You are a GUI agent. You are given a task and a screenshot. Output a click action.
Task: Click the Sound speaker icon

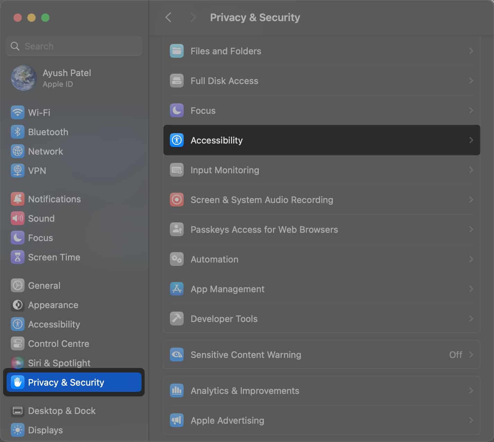(17, 218)
